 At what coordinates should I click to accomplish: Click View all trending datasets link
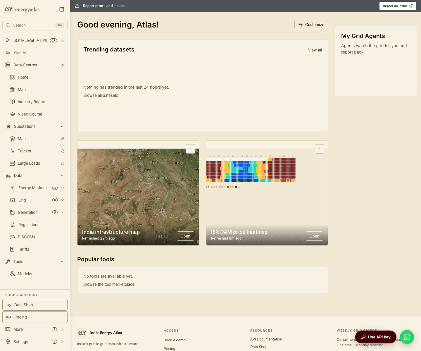pos(315,50)
